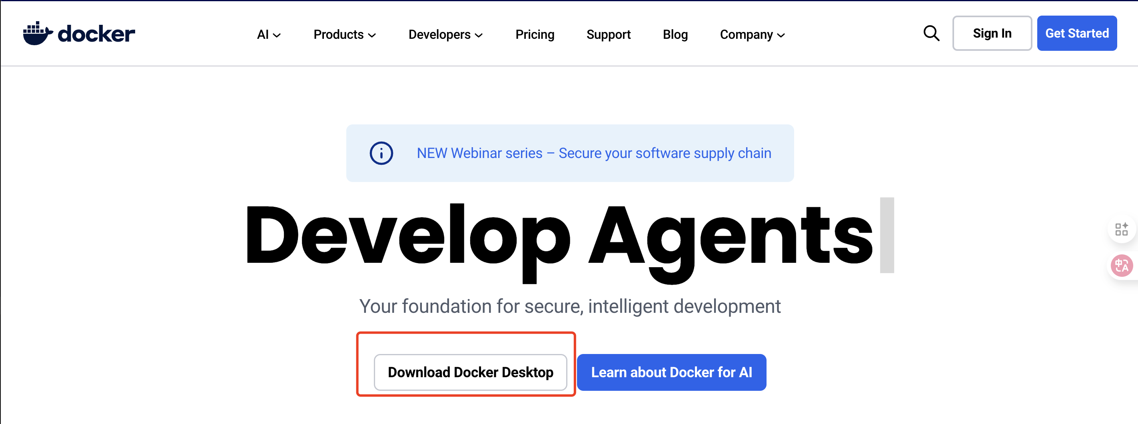Expand the Developers dropdown
Viewport: 1138px width, 424px height.
point(445,34)
